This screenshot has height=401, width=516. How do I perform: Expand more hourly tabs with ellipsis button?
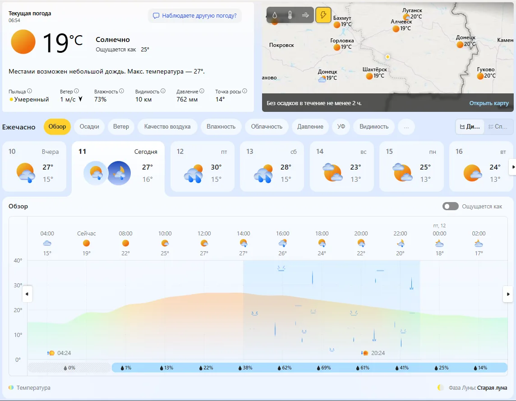coord(406,127)
